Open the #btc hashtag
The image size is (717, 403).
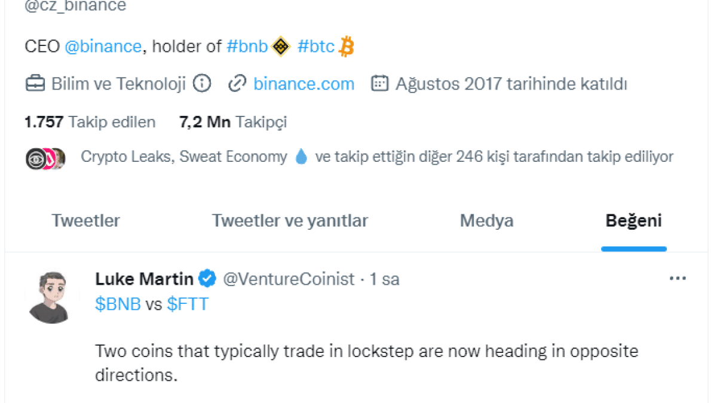pos(316,47)
